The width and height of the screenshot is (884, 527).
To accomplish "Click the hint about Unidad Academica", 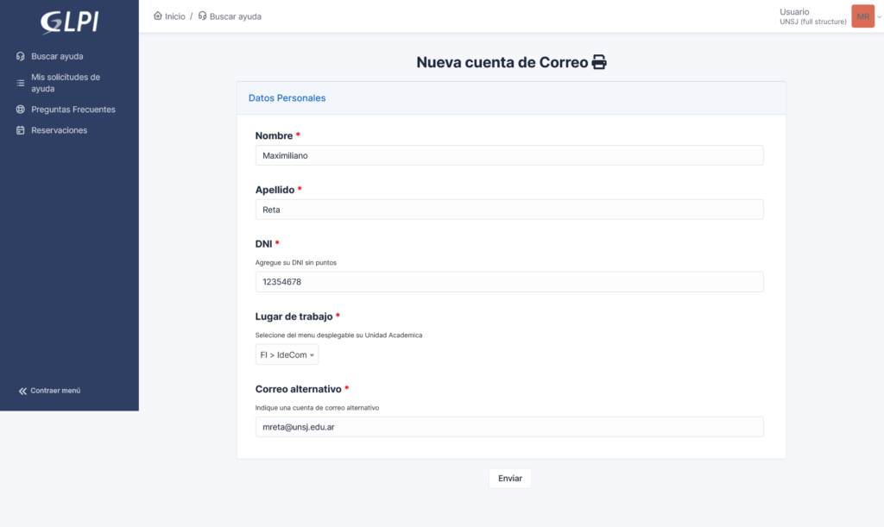I will coord(338,335).
